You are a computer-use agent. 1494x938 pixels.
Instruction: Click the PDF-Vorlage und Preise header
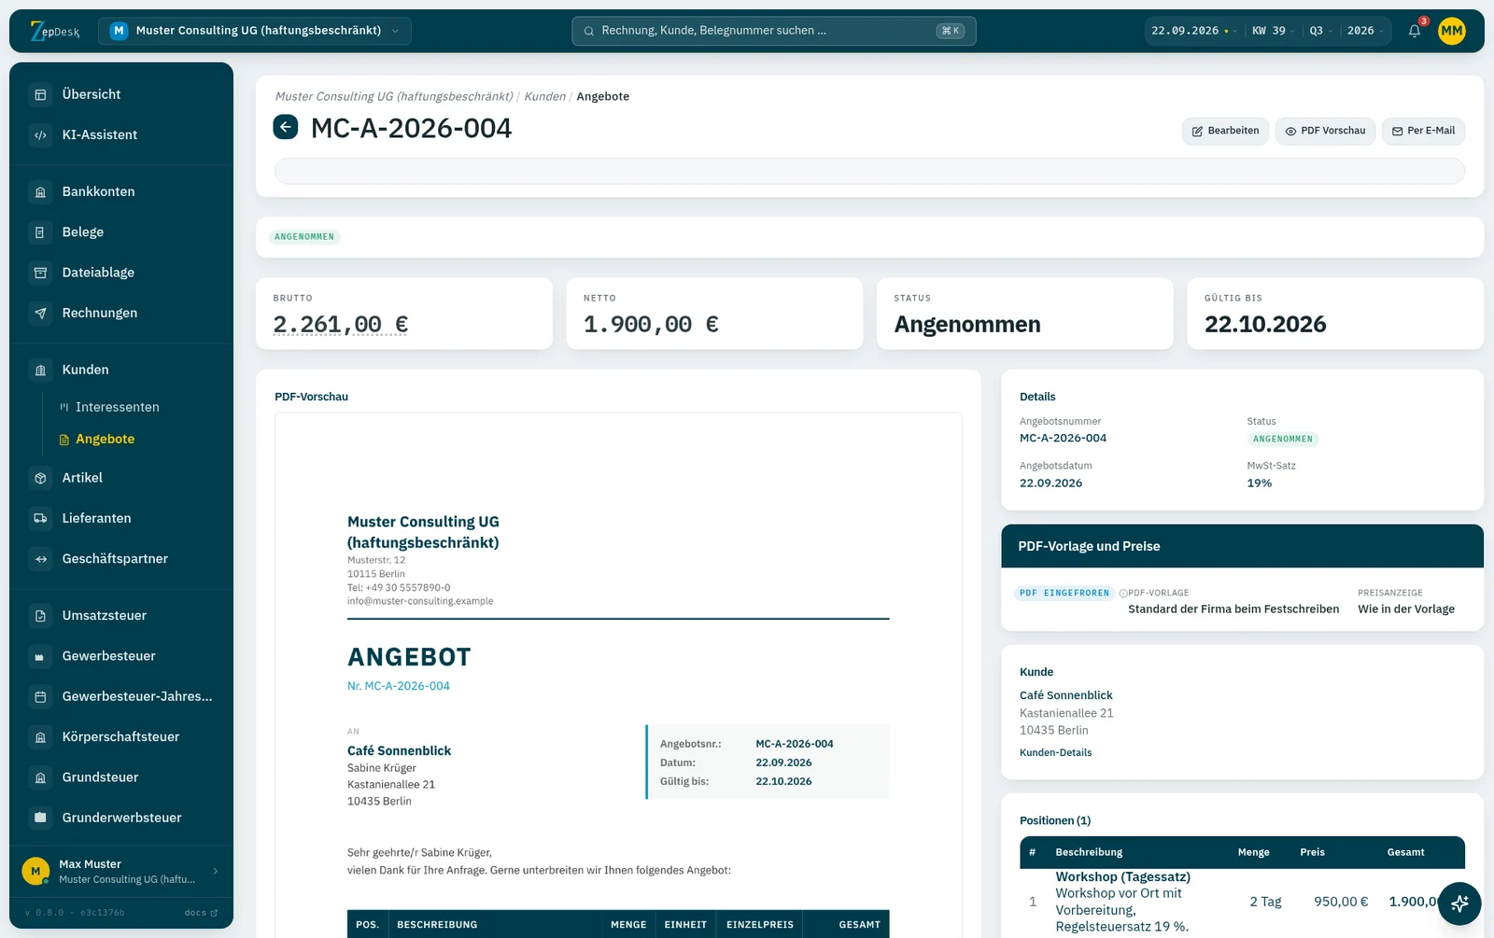[x=1242, y=547]
